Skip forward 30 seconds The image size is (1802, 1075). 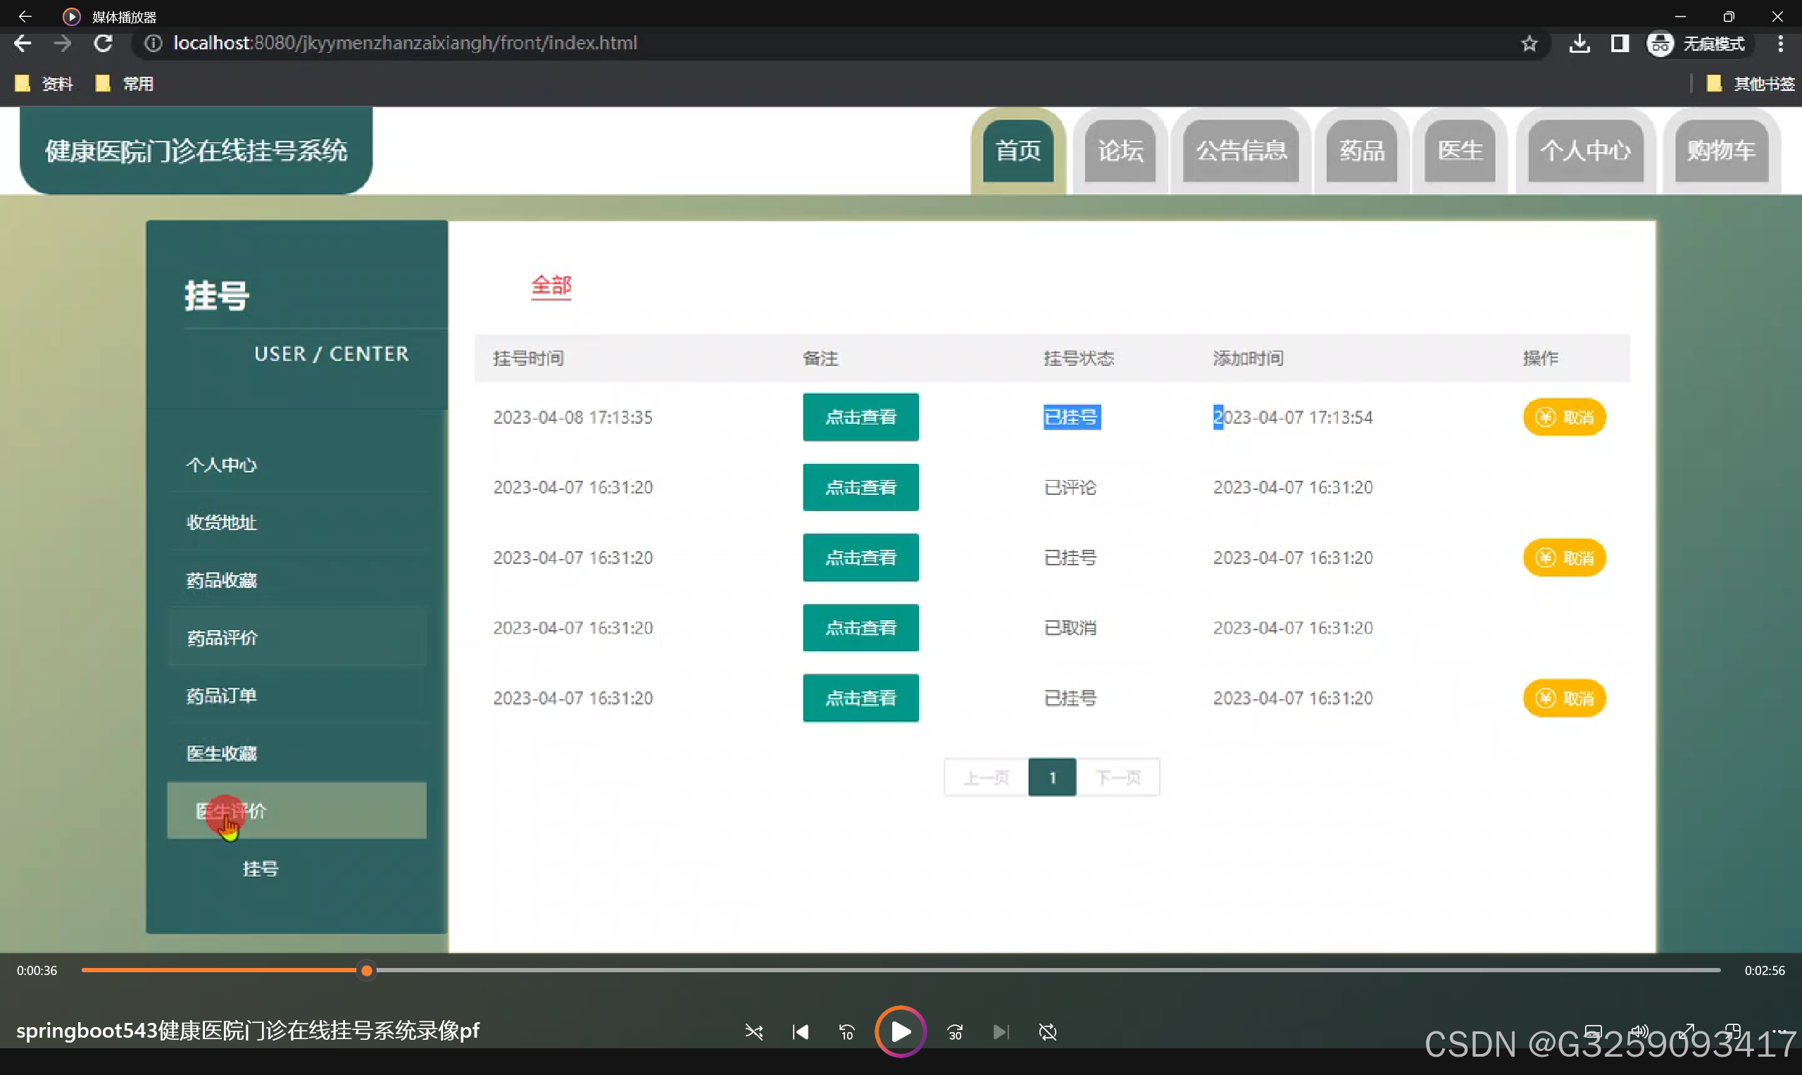point(955,1031)
